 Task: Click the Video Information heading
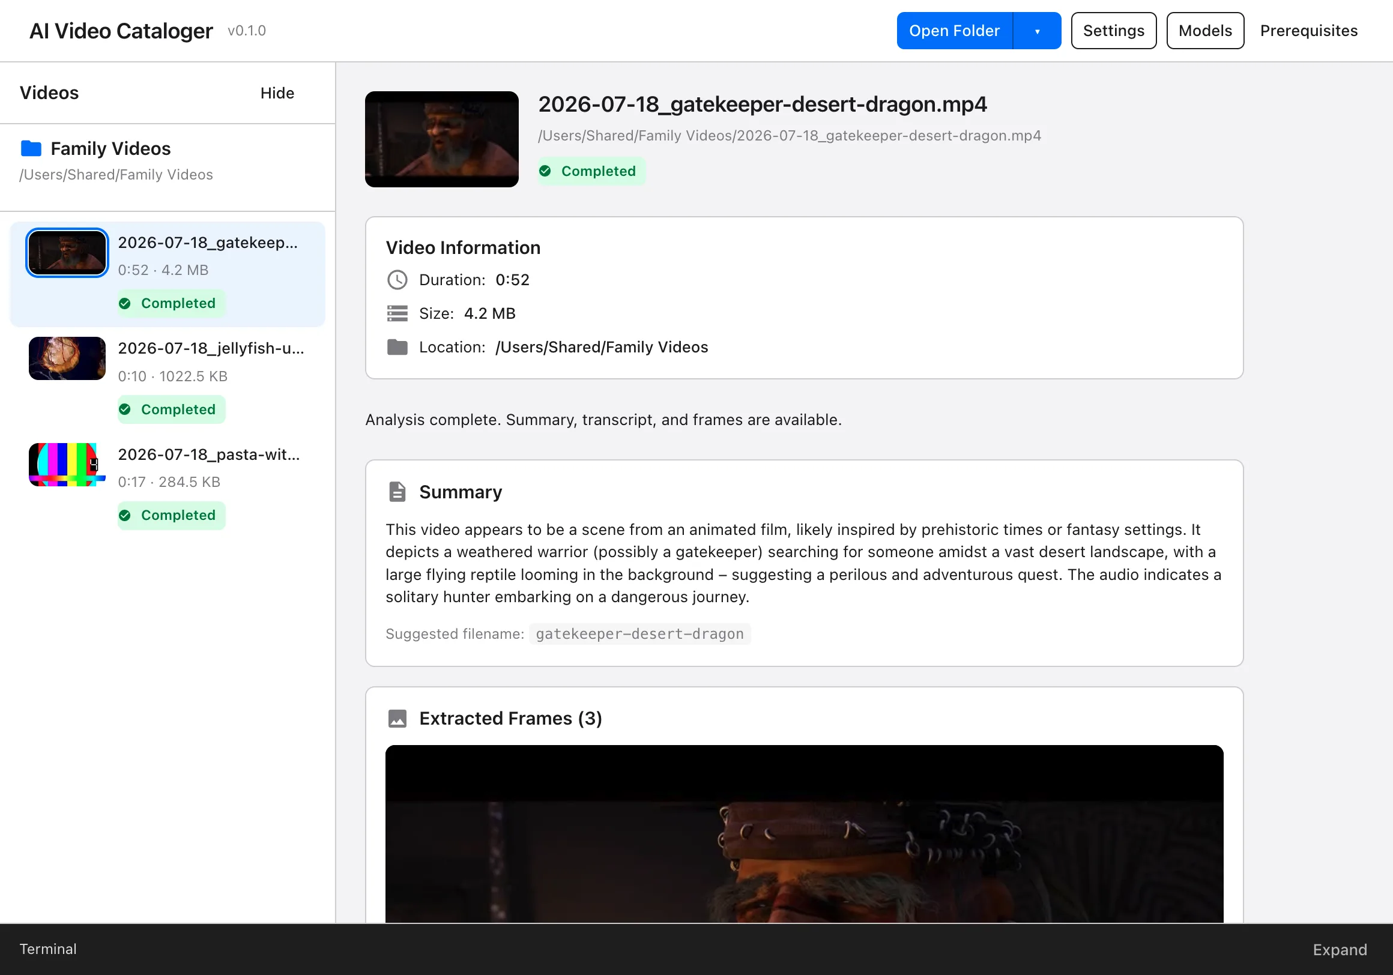point(463,247)
